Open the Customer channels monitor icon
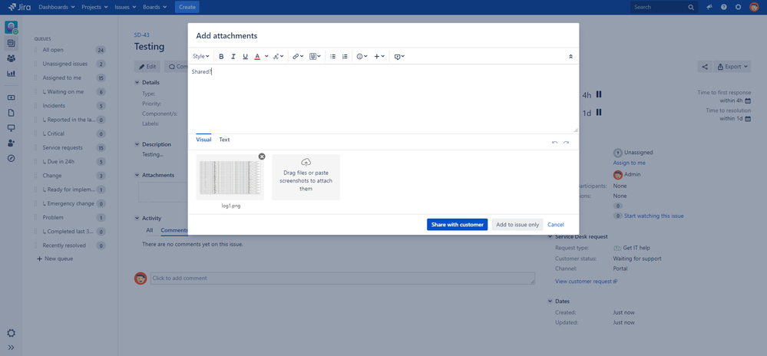The width and height of the screenshot is (767, 356). click(x=11, y=128)
